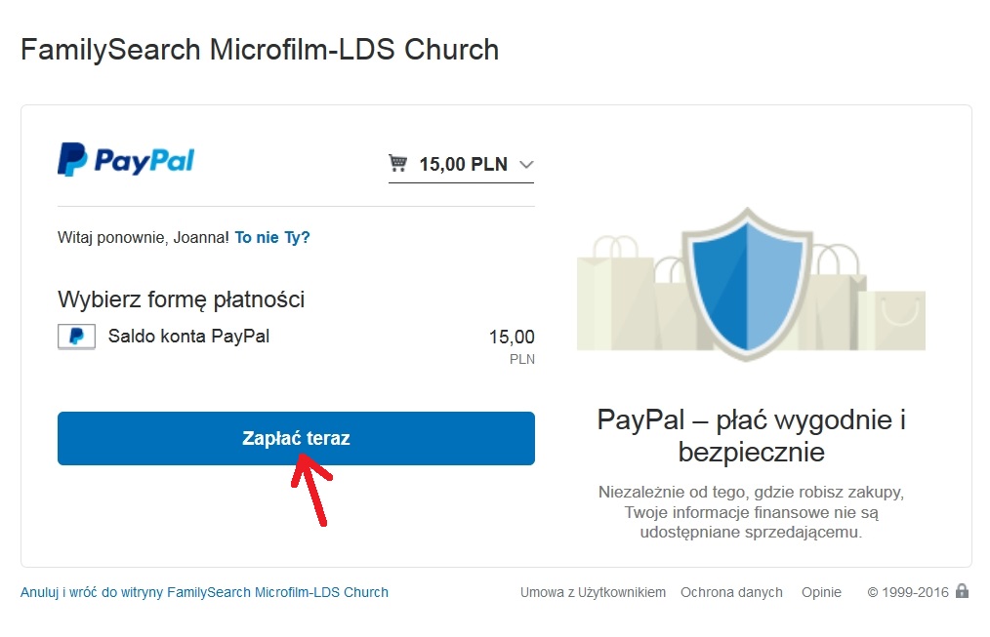Click the 15,00 PLN balance amount
The image size is (990, 637).
tap(512, 338)
